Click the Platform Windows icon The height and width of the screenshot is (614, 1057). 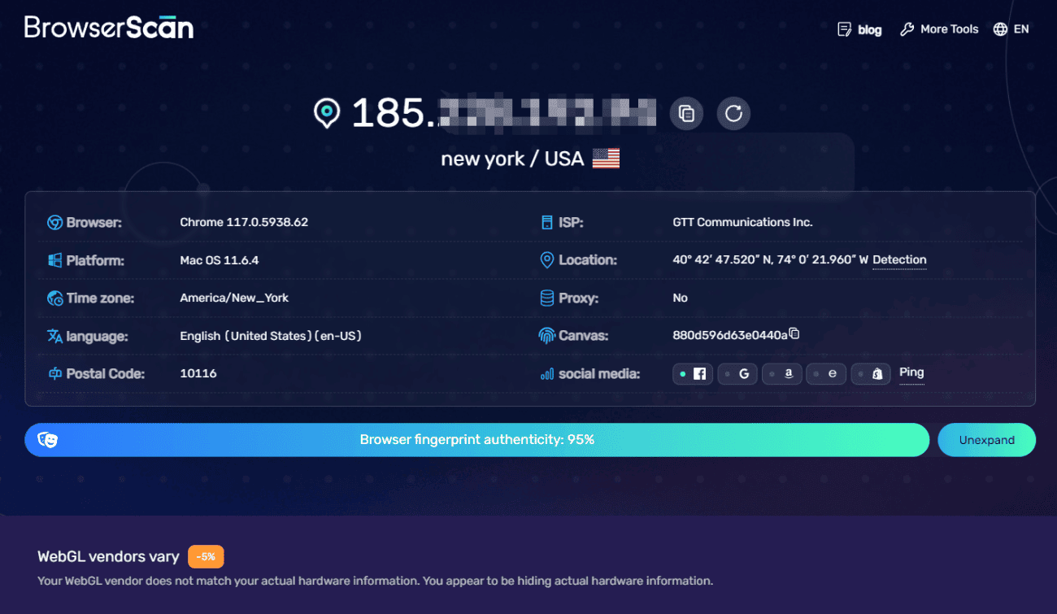tap(55, 261)
